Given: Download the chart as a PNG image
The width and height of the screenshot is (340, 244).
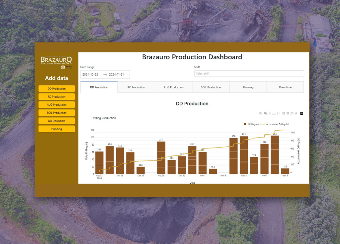Looking at the screenshot, I should [260, 113].
